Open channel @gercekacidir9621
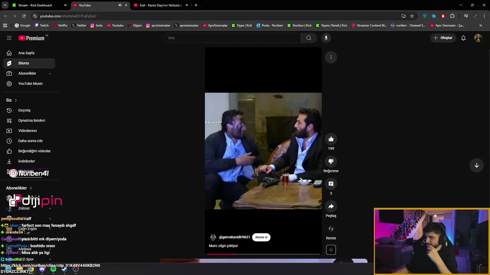The image size is (490, 275). pos(234,237)
